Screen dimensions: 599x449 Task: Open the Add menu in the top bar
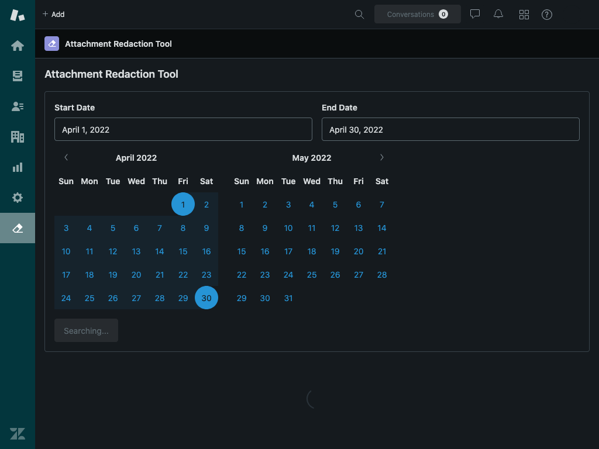(54, 14)
